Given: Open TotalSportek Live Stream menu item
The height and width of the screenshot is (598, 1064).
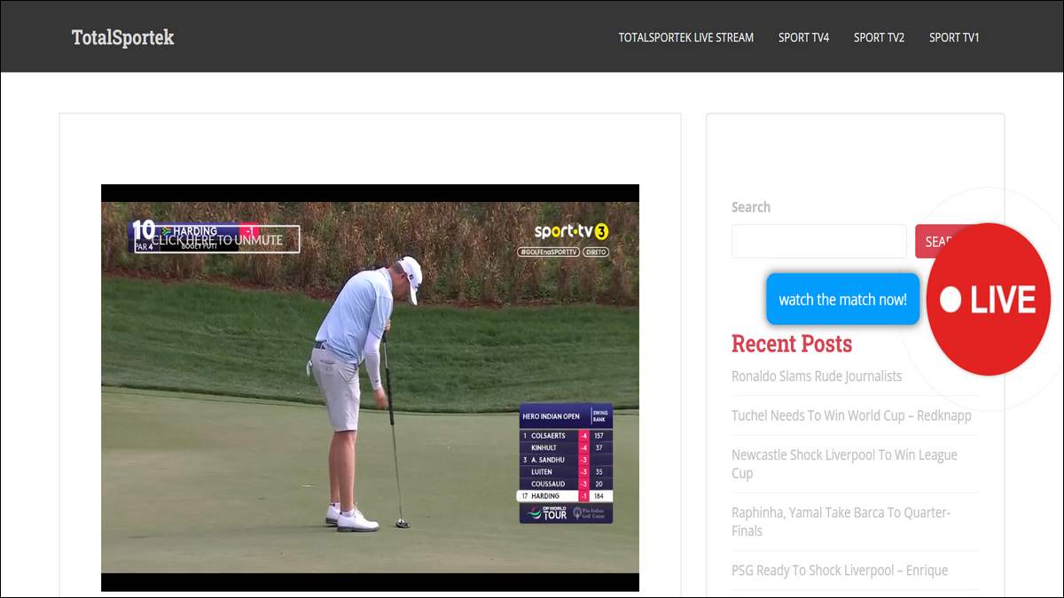Looking at the screenshot, I should (x=686, y=37).
